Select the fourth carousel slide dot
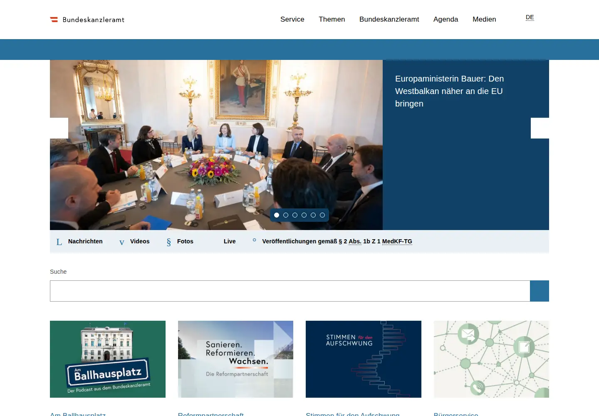599x416 pixels. 304,215
